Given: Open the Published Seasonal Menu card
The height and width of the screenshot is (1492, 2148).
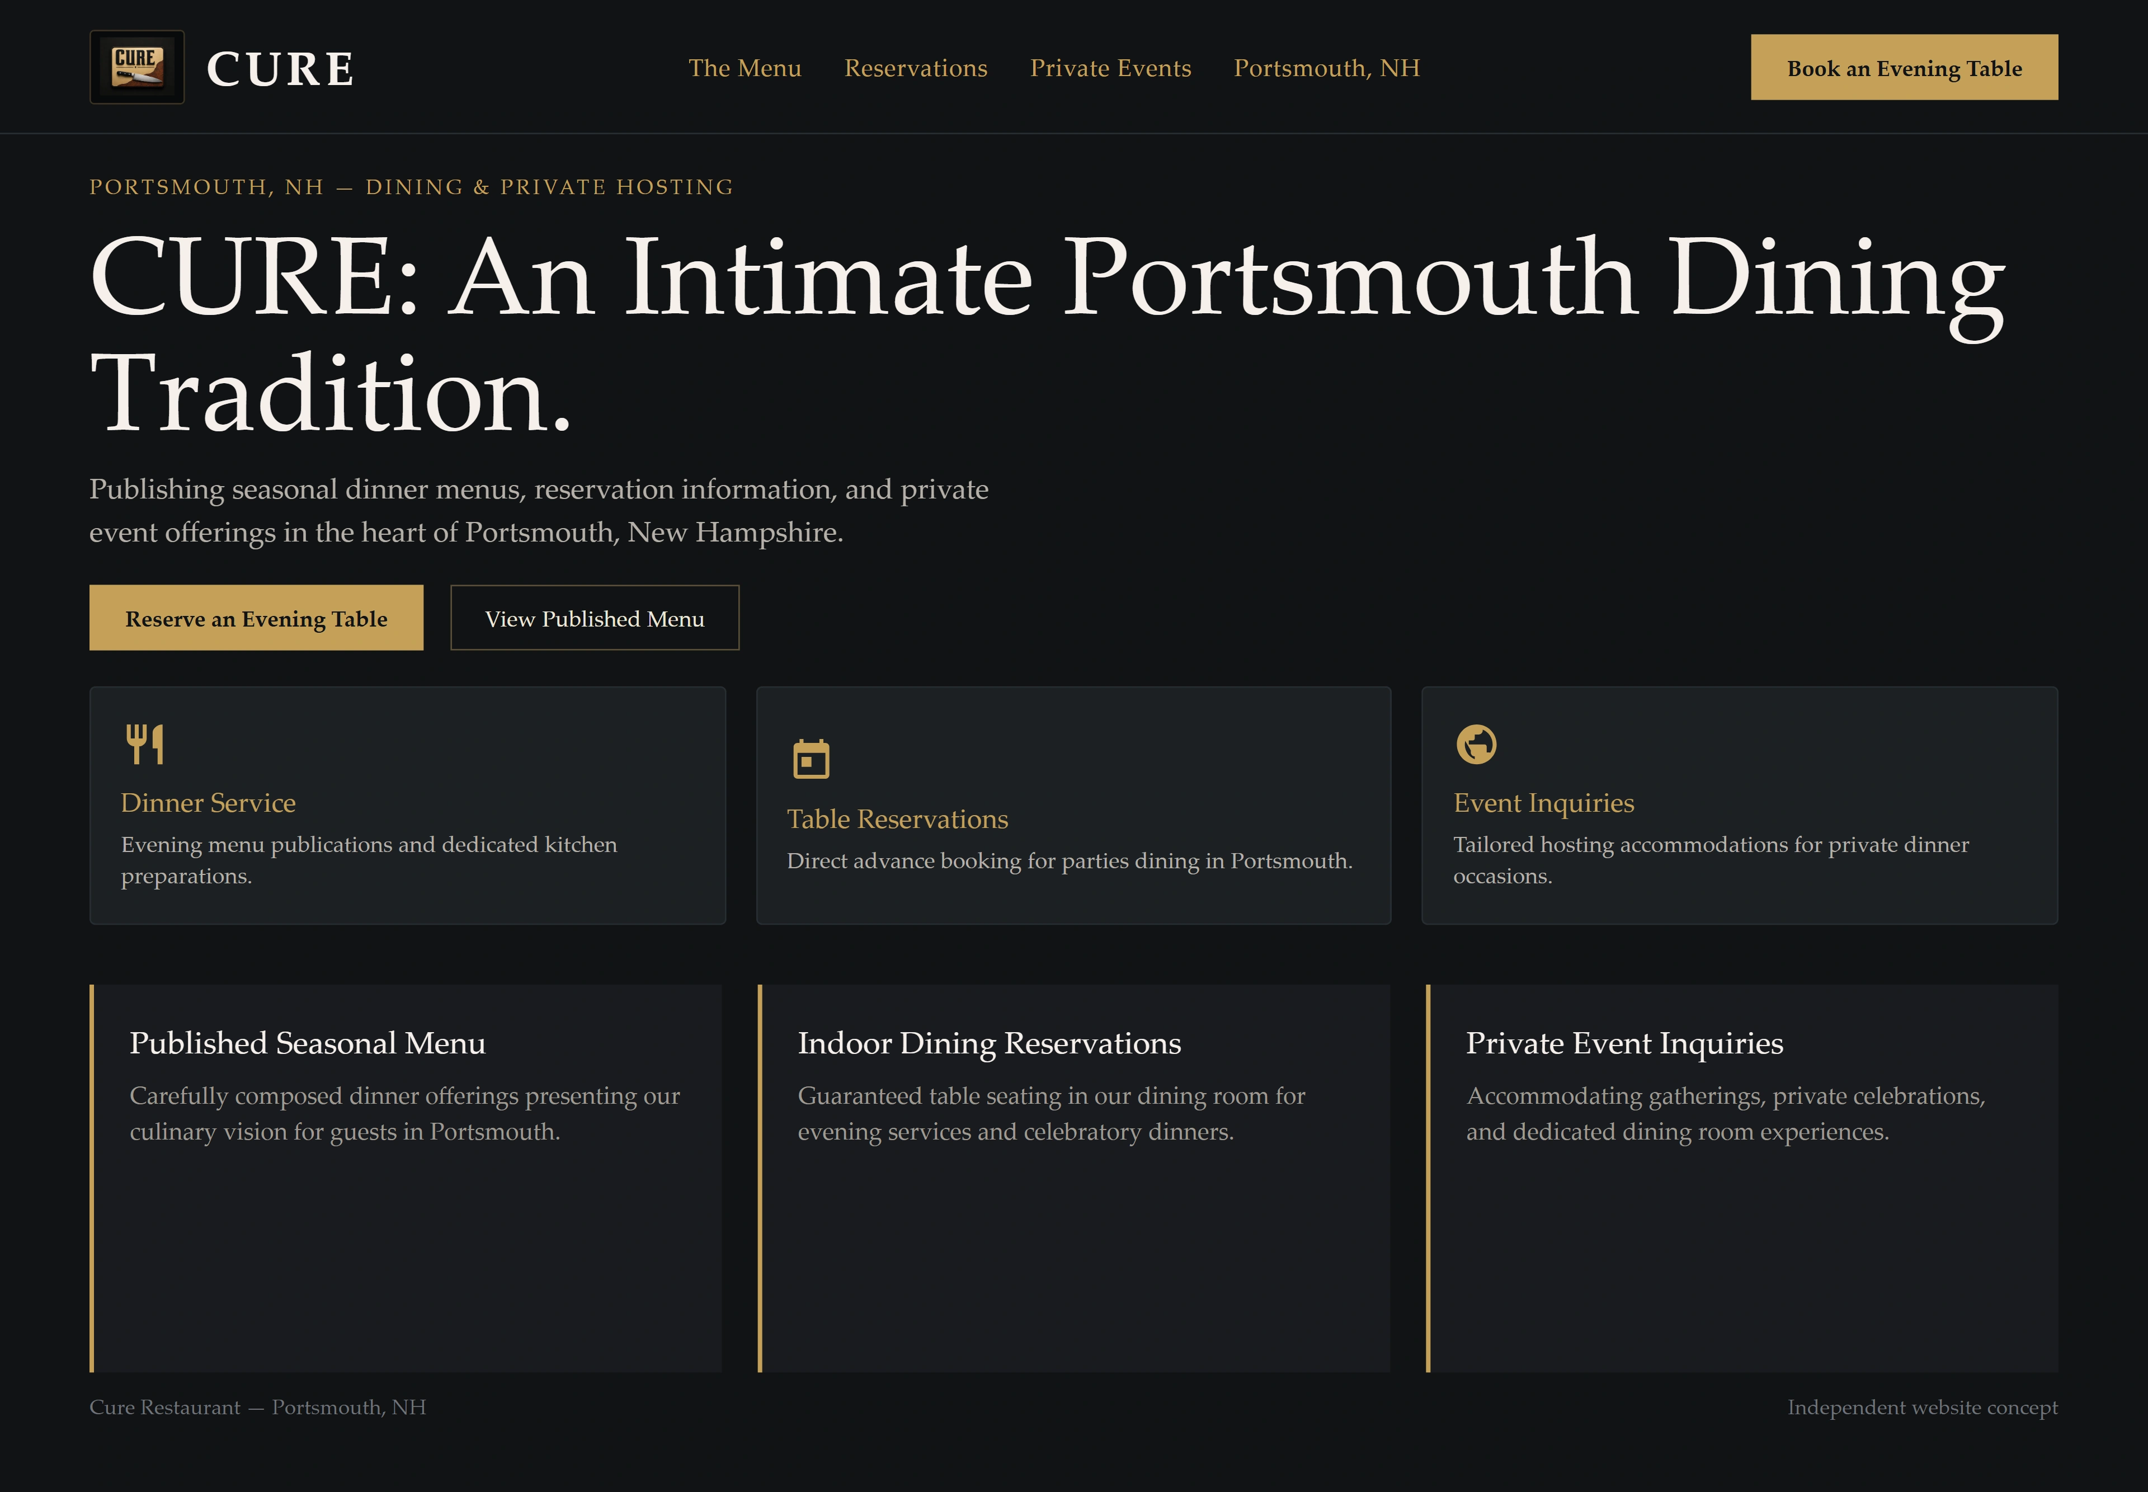Looking at the screenshot, I should 406,1178.
